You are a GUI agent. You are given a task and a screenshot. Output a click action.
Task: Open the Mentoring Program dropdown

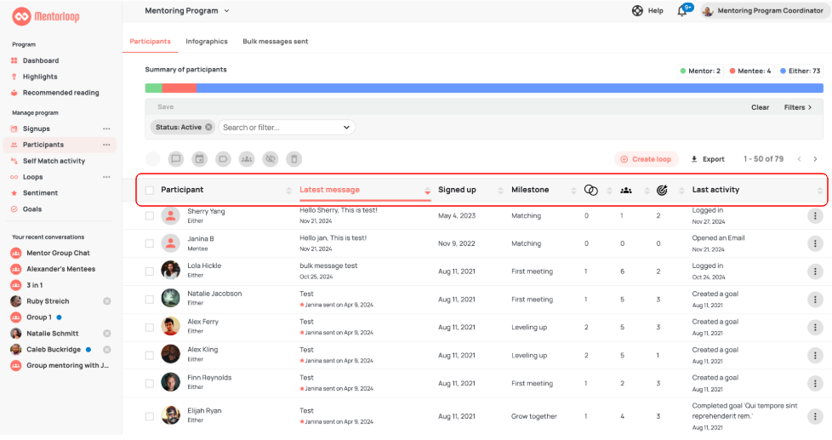click(x=187, y=10)
